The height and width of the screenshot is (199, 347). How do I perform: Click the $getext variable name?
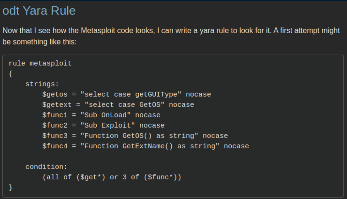55,105
